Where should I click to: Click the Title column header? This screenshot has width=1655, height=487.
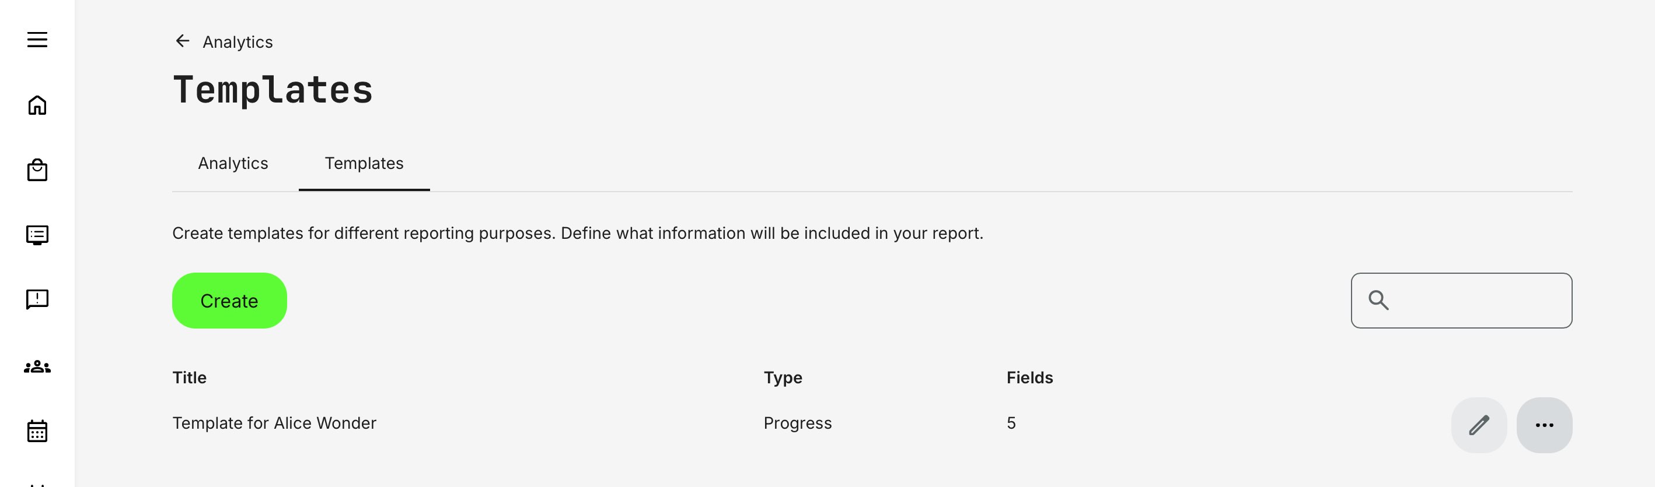tap(189, 377)
